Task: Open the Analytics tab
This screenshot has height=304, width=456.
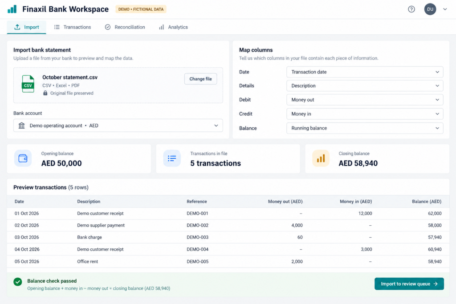Action: [173, 27]
